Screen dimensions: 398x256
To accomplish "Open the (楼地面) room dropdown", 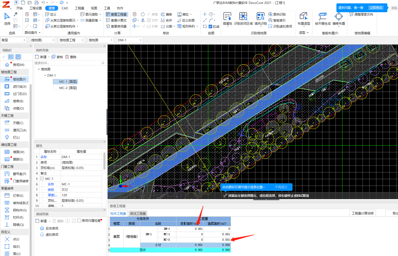I will (x=42, y=40).
